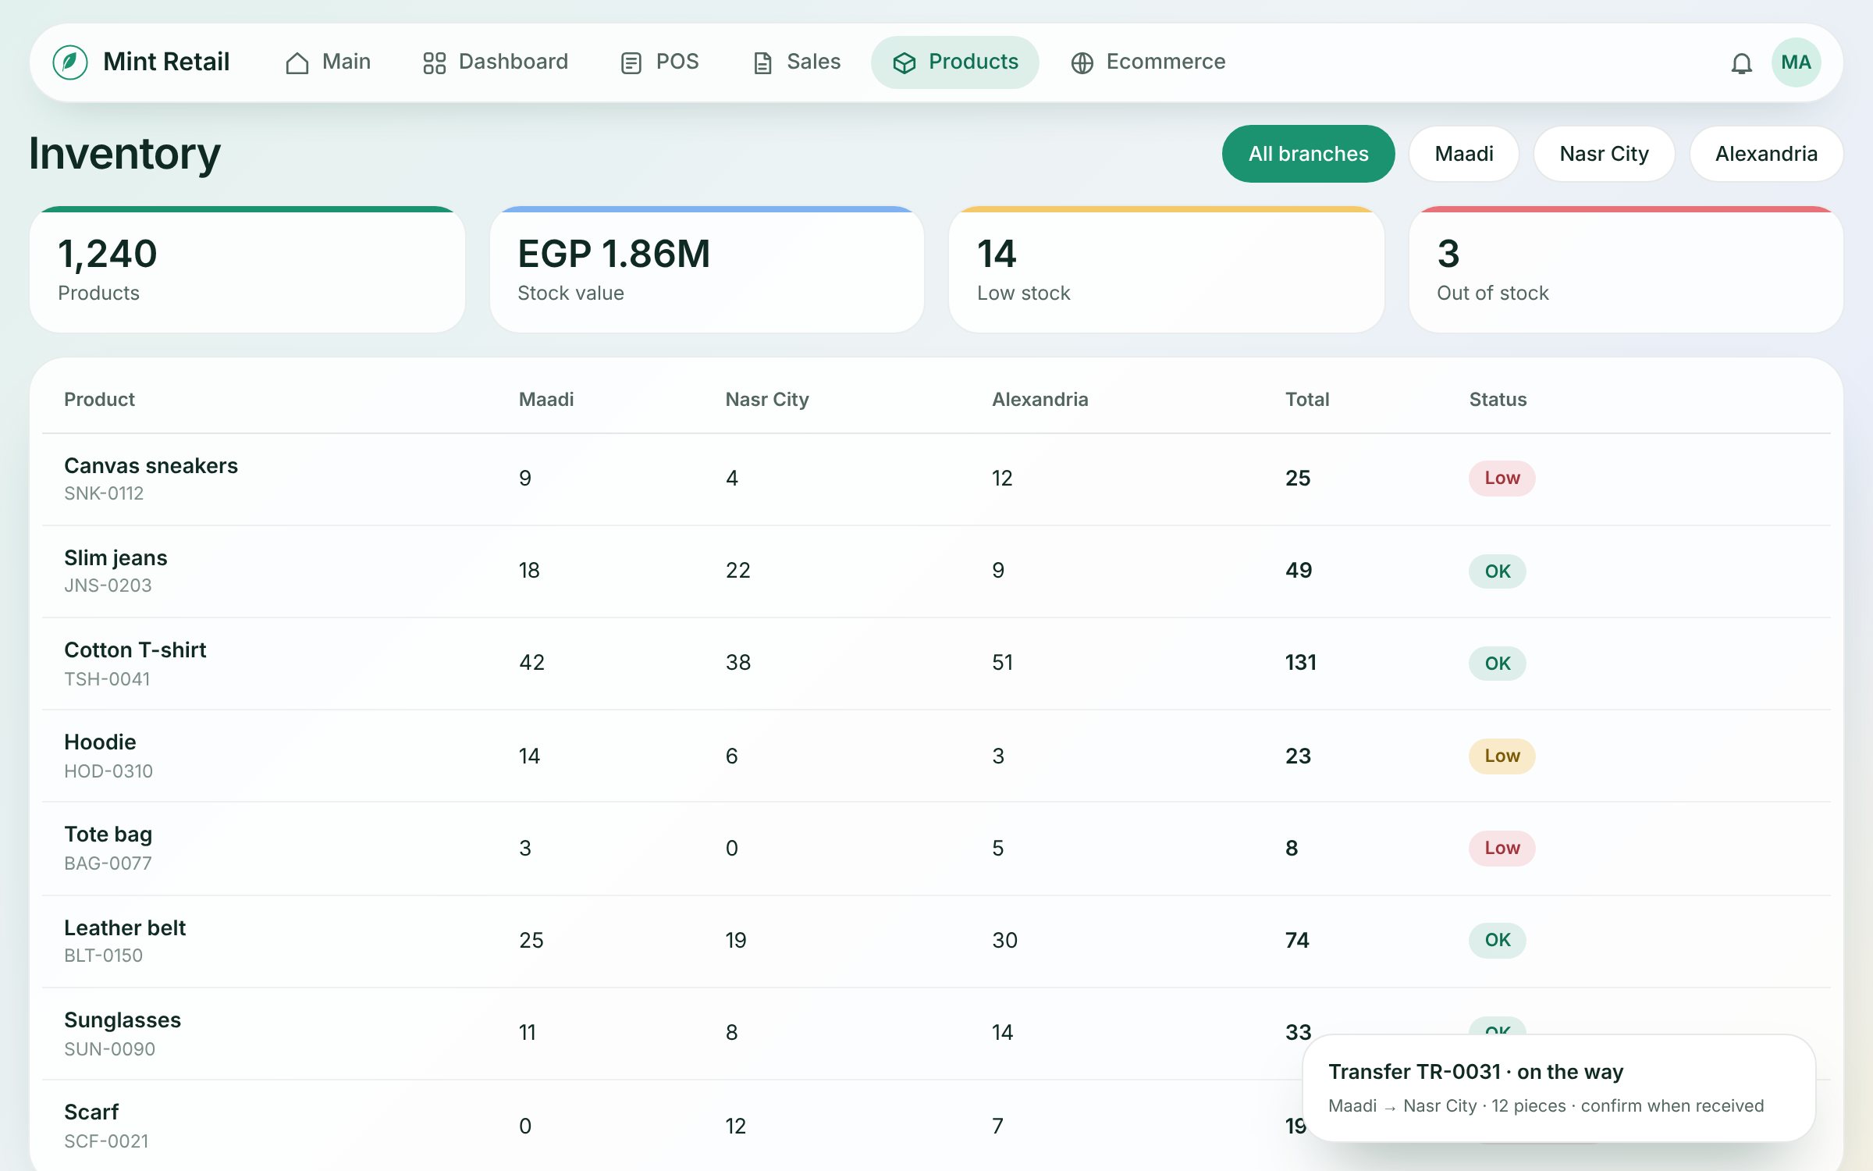Filter inventory by Nasr City branch
The height and width of the screenshot is (1171, 1873).
click(x=1604, y=154)
